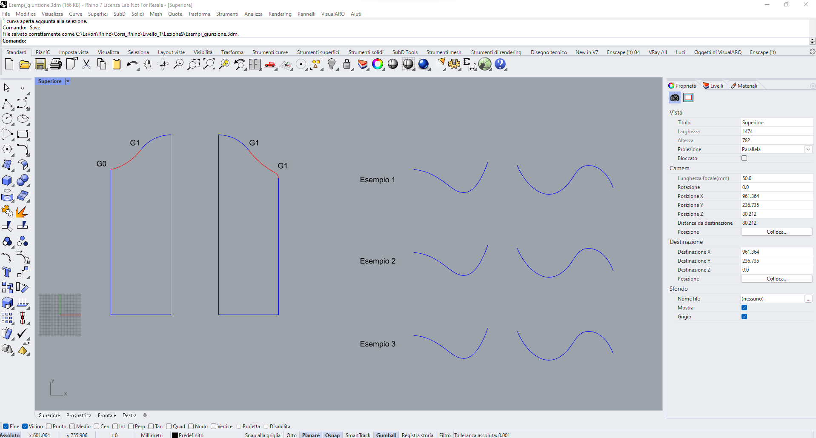Click the blue Help question mark icon
816x438 pixels.
point(500,64)
